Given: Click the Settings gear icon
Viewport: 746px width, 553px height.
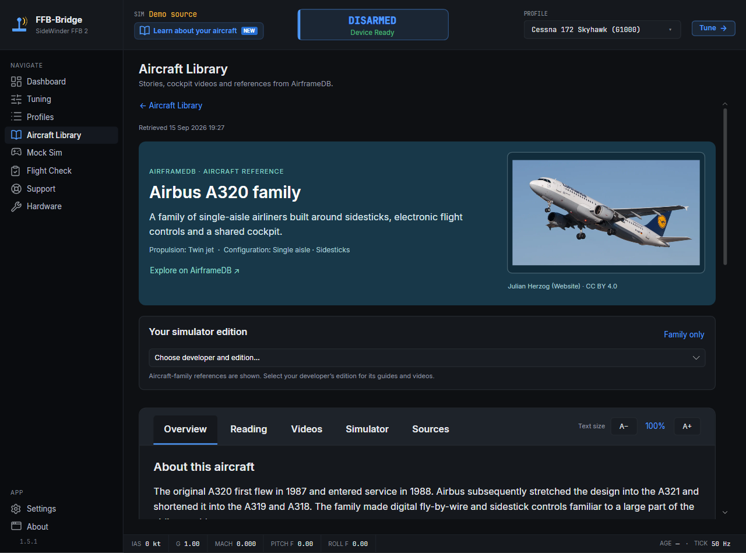Looking at the screenshot, I should tap(16, 509).
